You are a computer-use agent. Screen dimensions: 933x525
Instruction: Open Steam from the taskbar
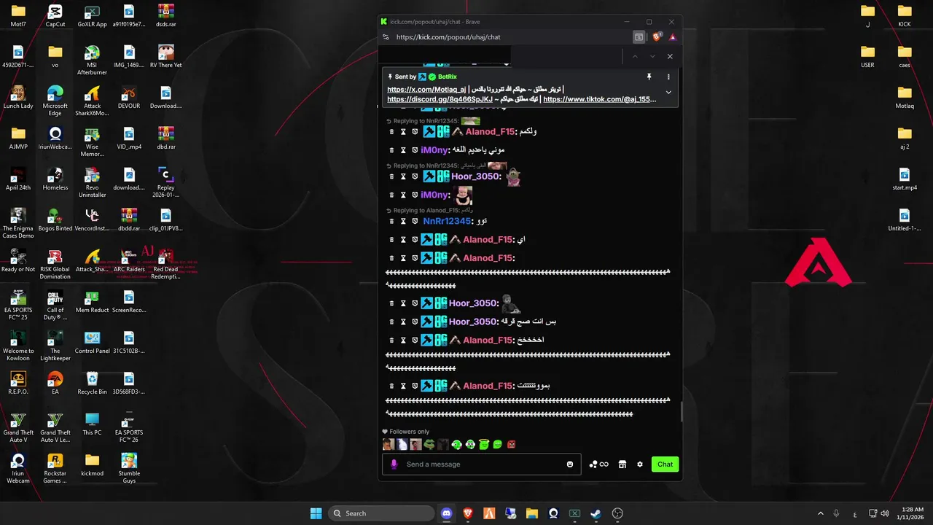coord(596,513)
